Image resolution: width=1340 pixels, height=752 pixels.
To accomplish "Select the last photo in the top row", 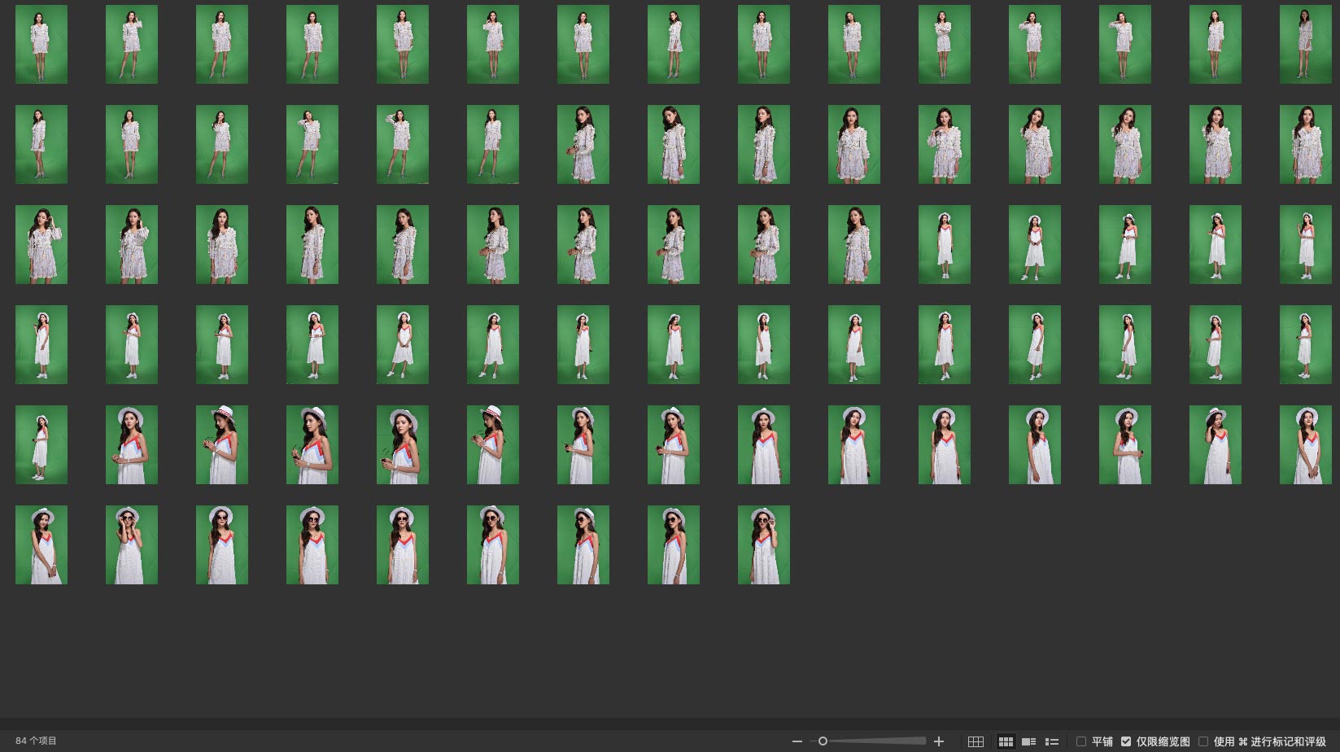I will tap(1305, 44).
